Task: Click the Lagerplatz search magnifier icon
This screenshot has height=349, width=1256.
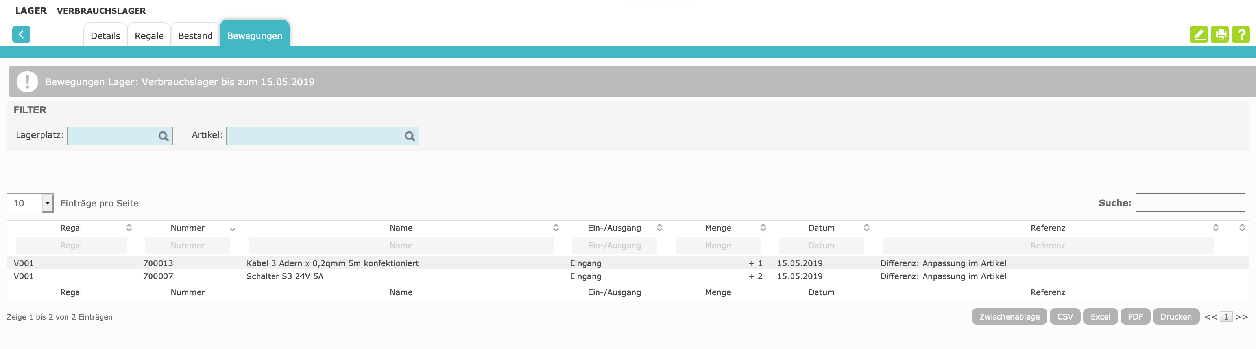Action: (x=163, y=136)
